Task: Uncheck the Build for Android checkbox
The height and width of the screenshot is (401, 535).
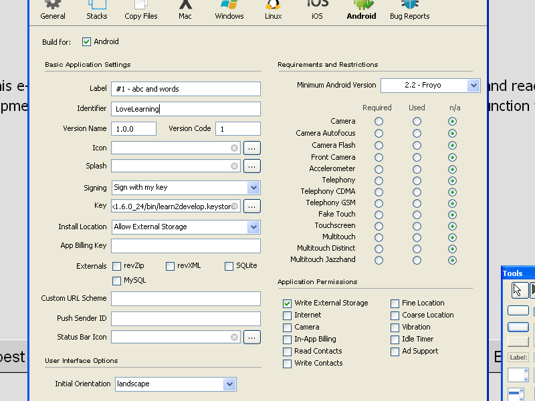Action: tap(86, 41)
